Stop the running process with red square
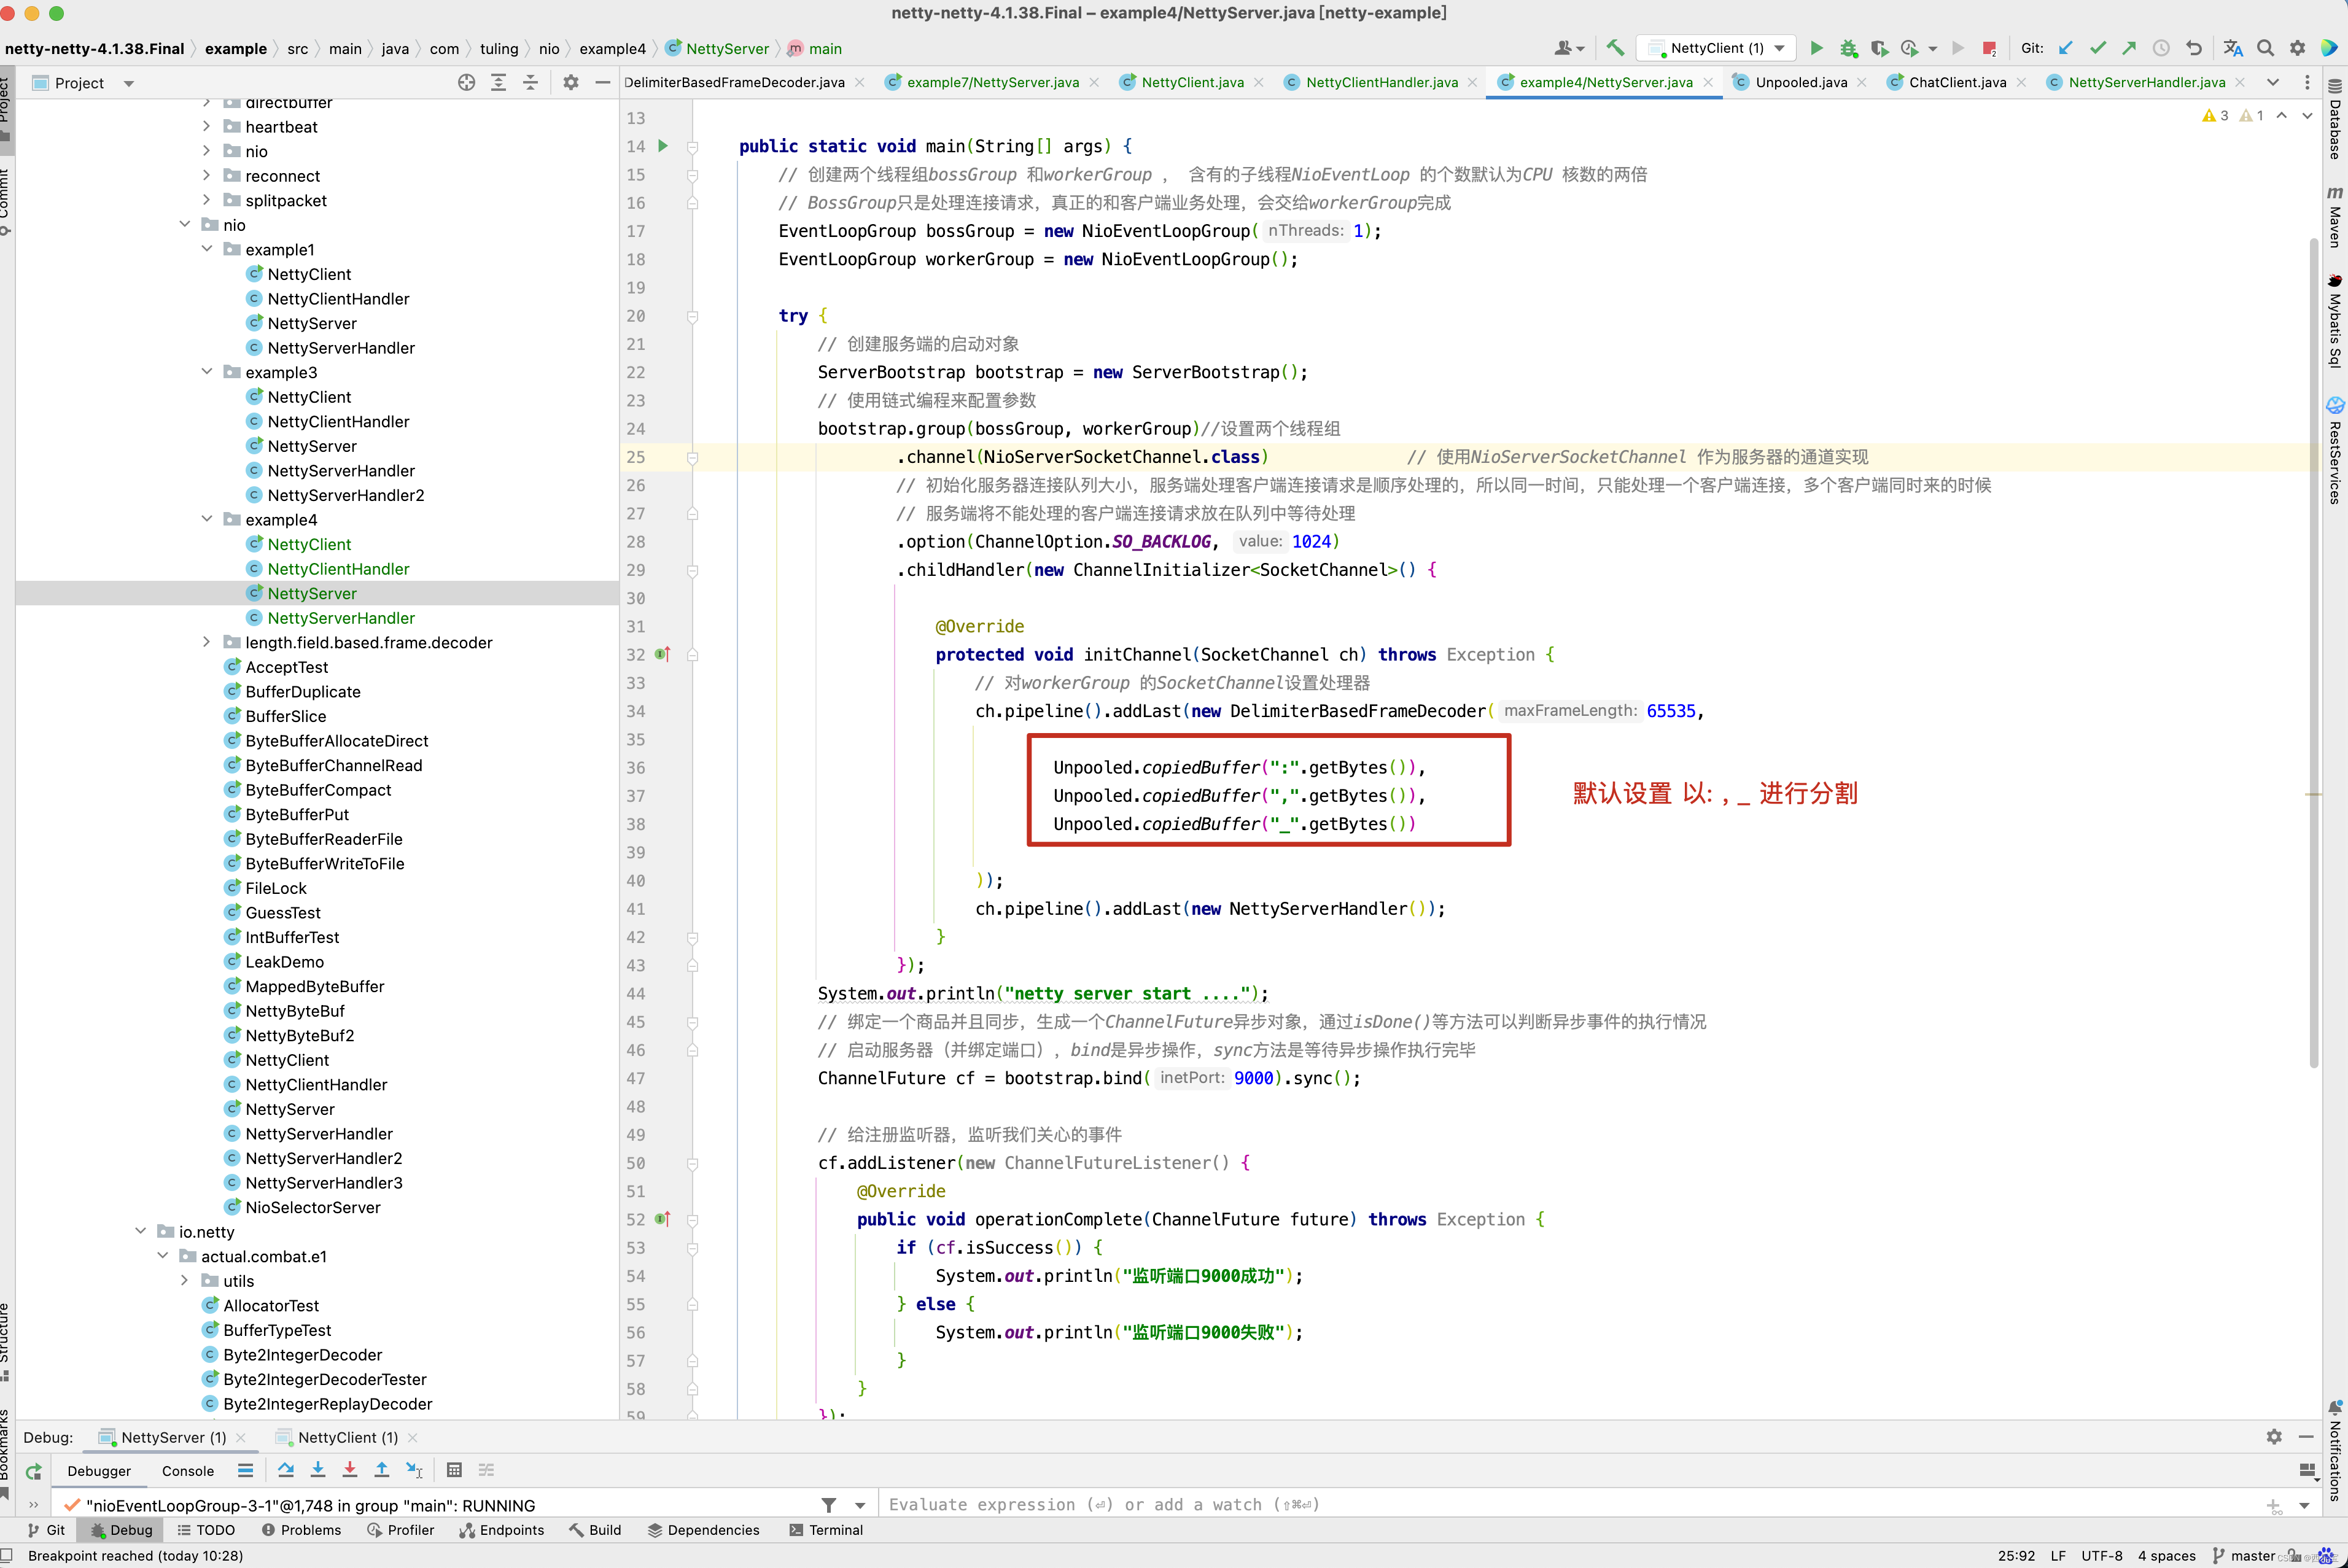Image resolution: width=2348 pixels, height=1568 pixels. (x=1989, y=48)
